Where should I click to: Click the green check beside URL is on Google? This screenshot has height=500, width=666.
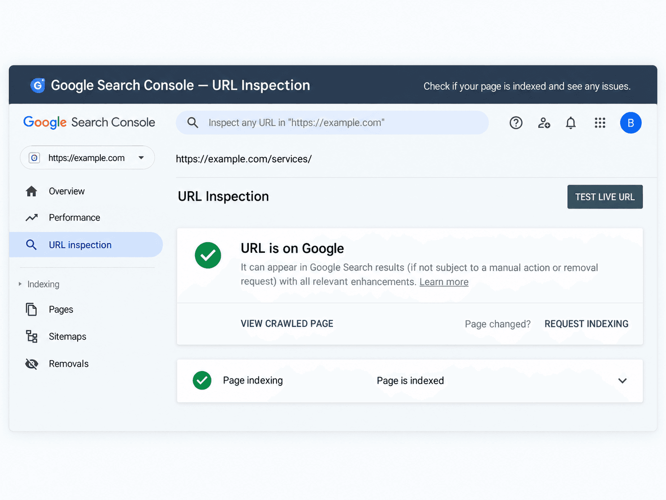point(208,255)
